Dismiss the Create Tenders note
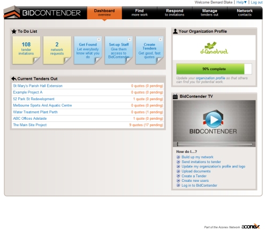Image resolution: width=265 pixels, height=230 pixels. 161,40
